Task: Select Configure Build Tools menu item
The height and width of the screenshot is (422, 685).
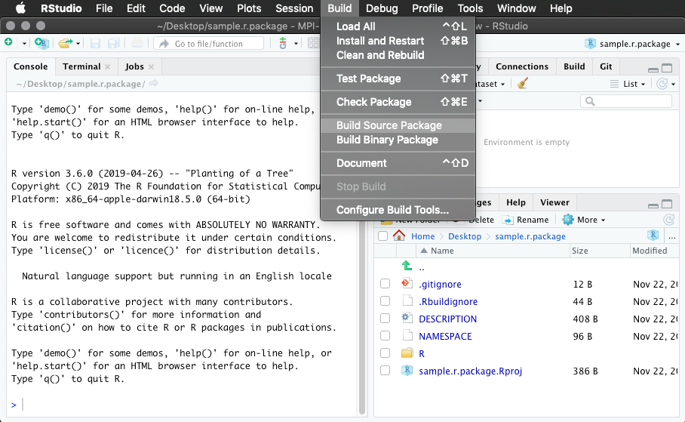Action: click(x=398, y=210)
